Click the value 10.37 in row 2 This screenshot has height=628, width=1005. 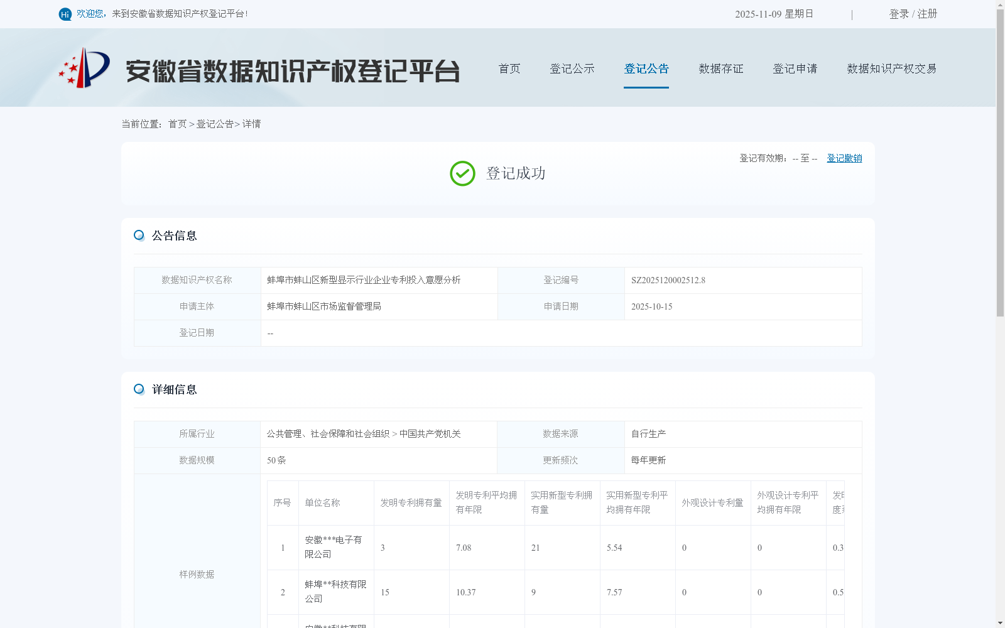tap(466, 593)
